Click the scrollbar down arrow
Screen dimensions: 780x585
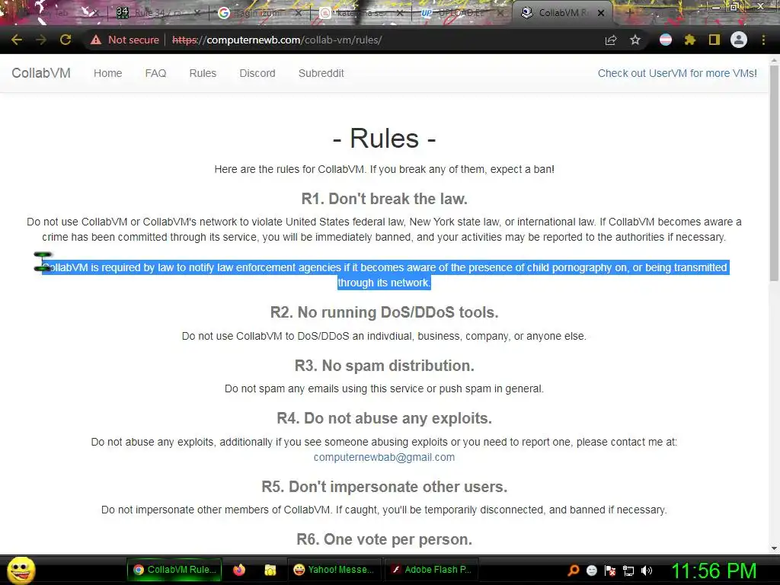point(774,548)
